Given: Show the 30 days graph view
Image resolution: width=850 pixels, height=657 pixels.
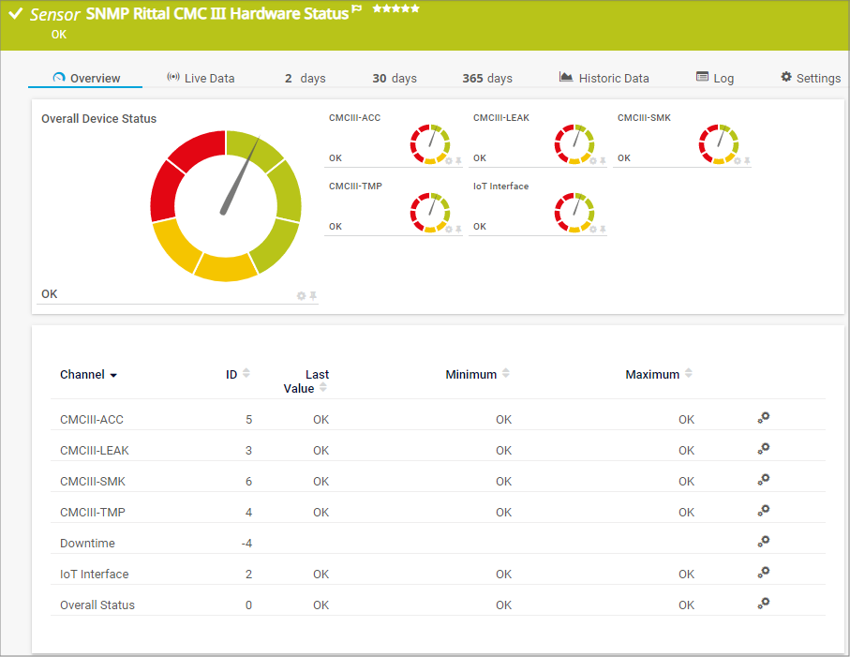Looking at the screenshot, I should click(395, 78).
